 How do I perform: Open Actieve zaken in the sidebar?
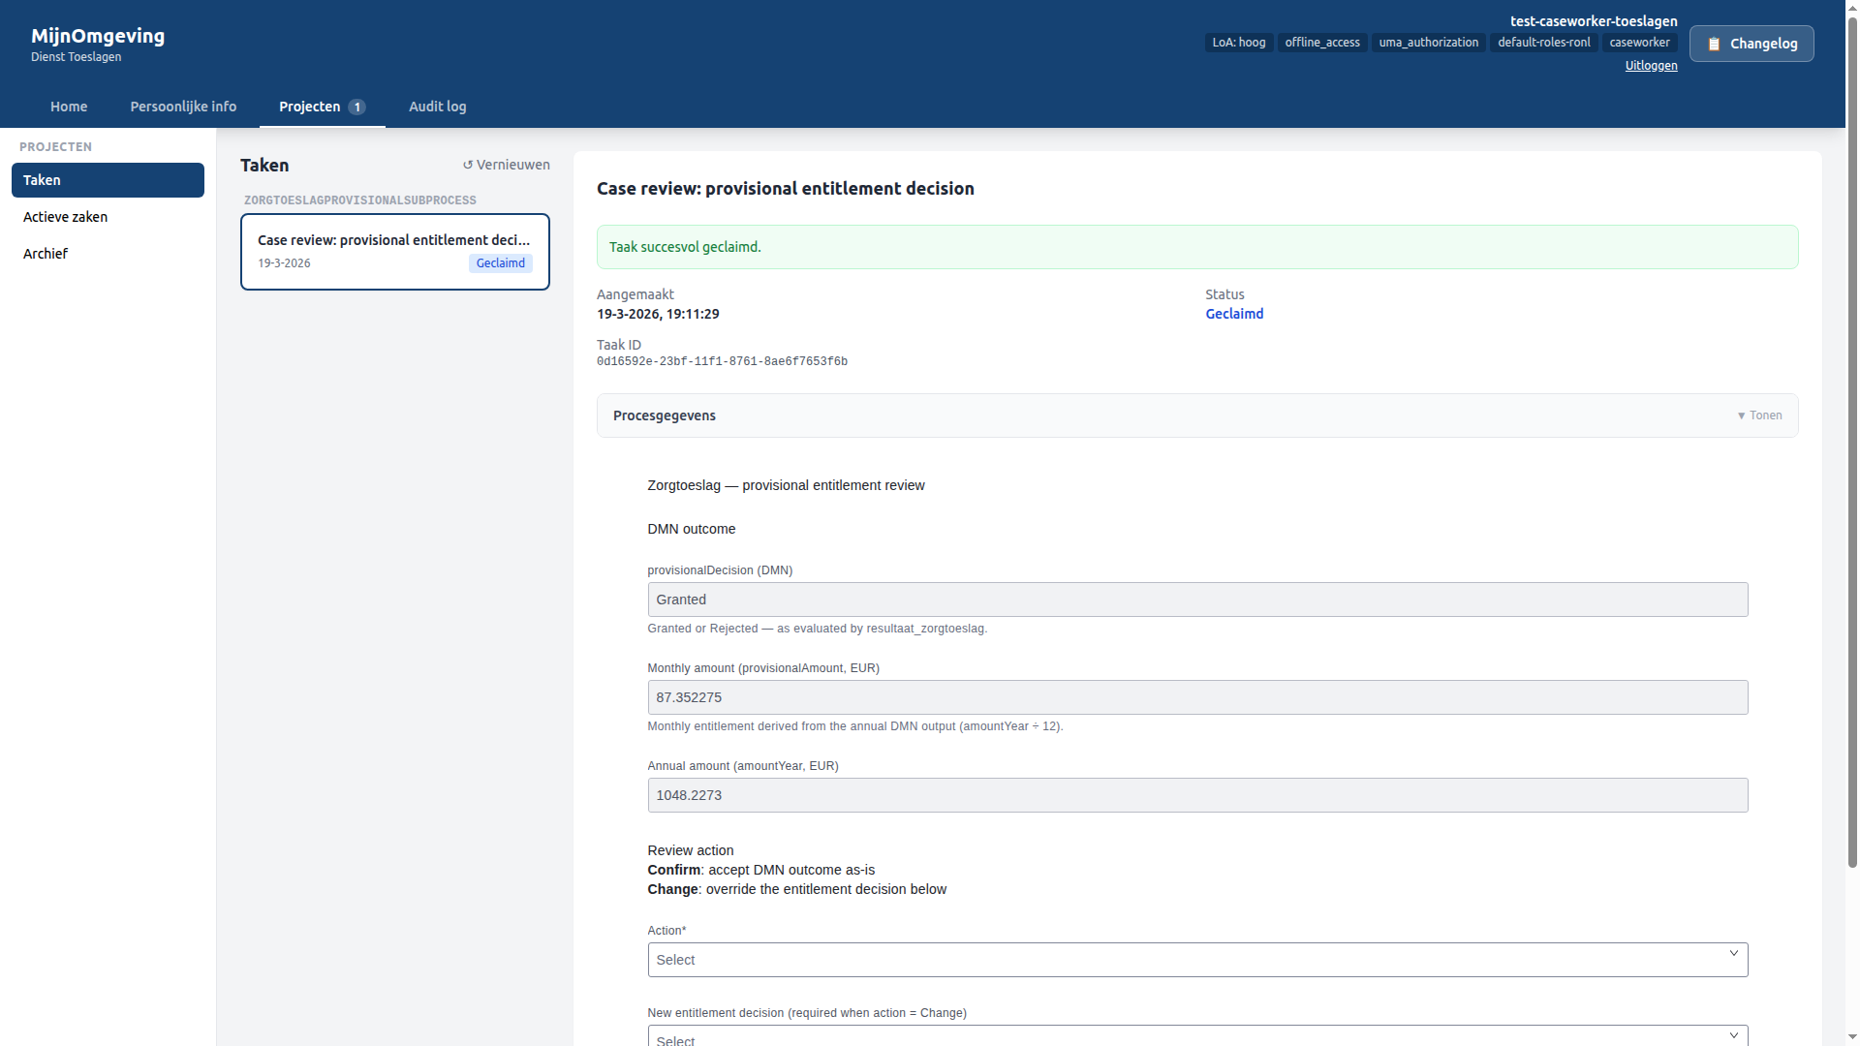coord(65,217)
